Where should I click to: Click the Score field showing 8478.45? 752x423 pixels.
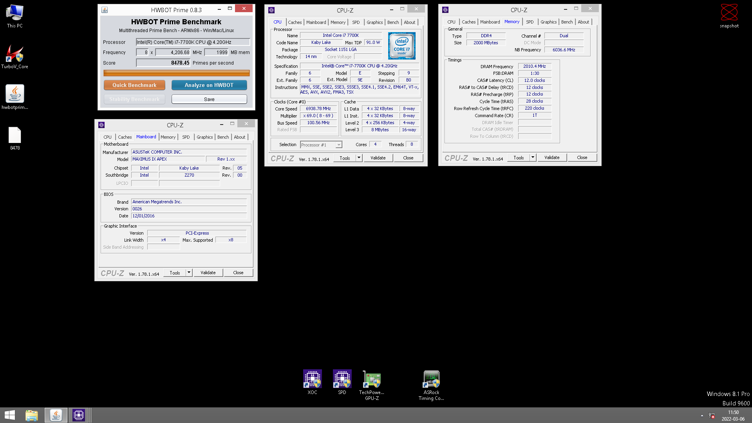(163, 63)
